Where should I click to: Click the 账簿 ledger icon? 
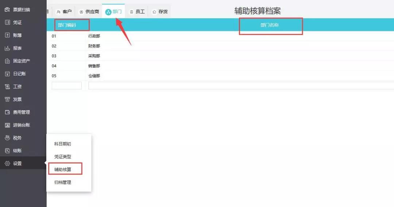click(x=7, y=35)
